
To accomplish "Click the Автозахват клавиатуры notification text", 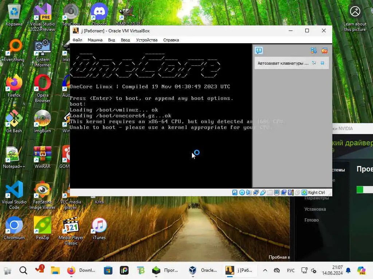I will pyautogui.click(x=283, y=63).
